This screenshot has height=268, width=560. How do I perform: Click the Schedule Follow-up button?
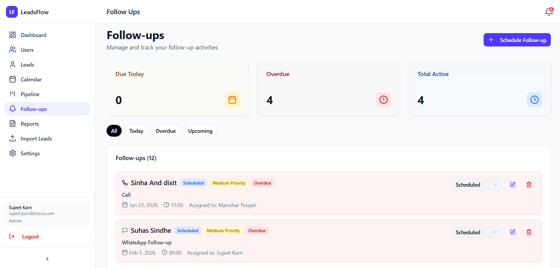coord(517,40)
